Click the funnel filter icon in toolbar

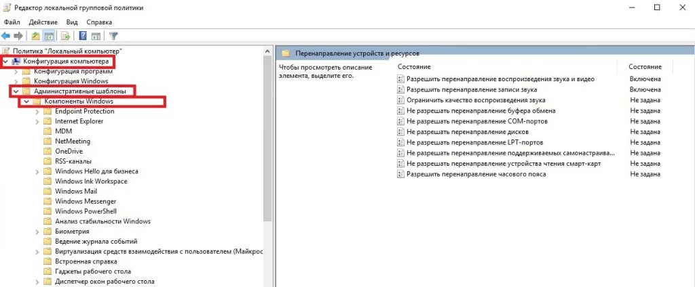coord(113,36)
